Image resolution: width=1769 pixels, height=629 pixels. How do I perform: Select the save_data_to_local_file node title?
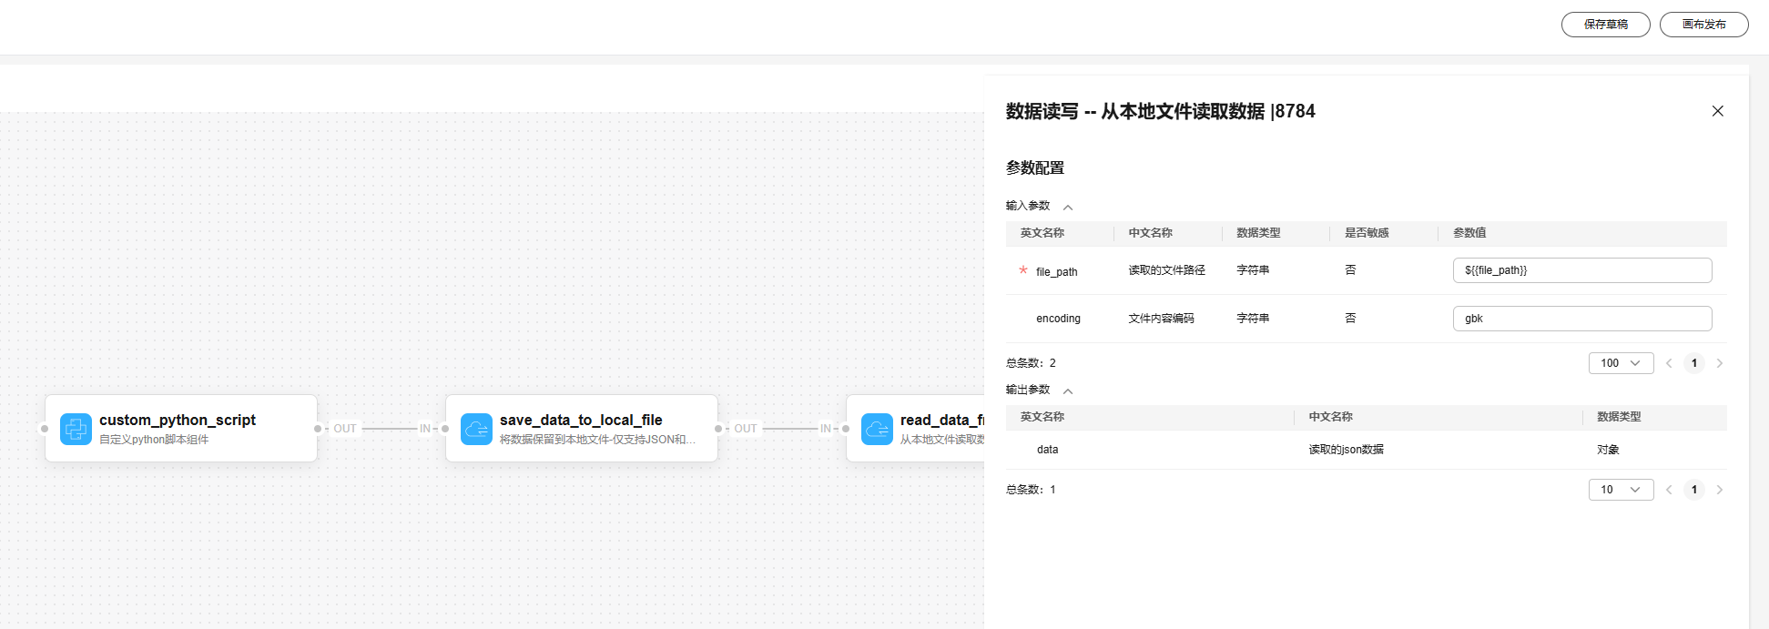(581, 420)
